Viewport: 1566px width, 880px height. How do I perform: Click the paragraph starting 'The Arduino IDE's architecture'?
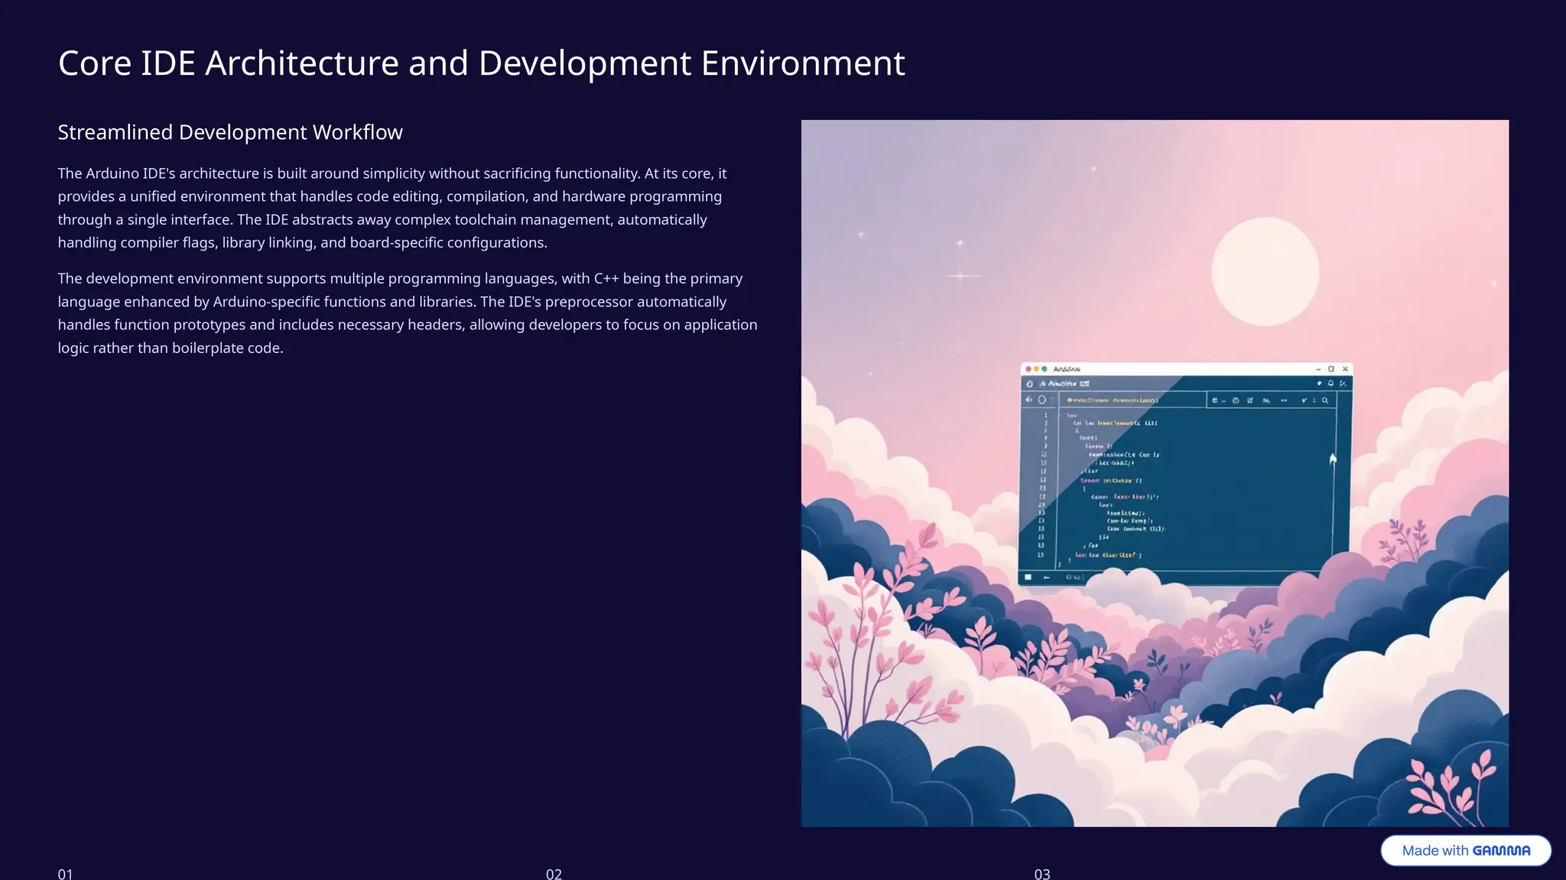[x=392, y=208]
